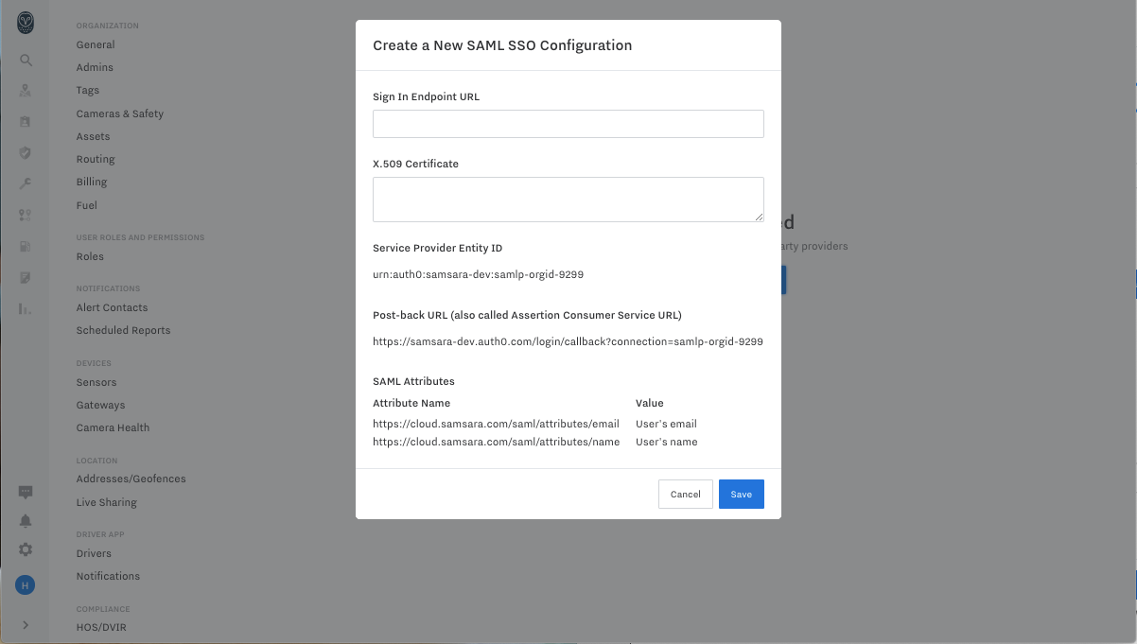Image resolution: width=1137 pixels, height=644 pixels.
Task: Open Scheduled Reports page
Action: tap(124, 330)
